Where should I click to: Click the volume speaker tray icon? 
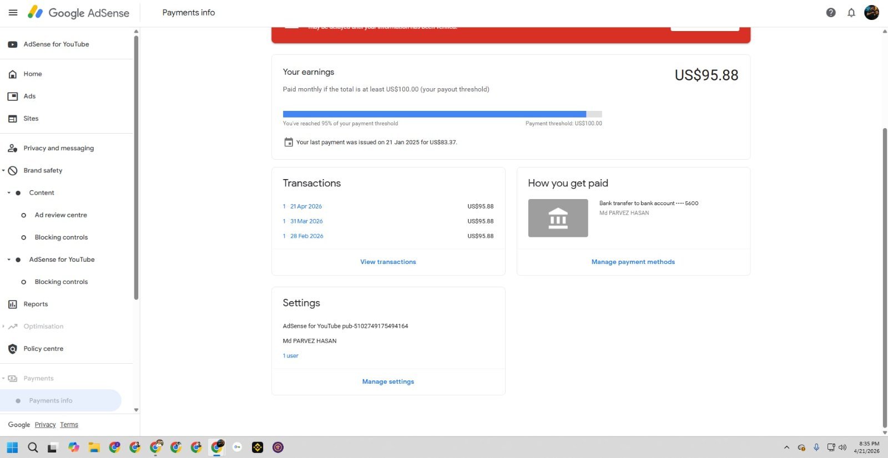[x=842, y=447]
